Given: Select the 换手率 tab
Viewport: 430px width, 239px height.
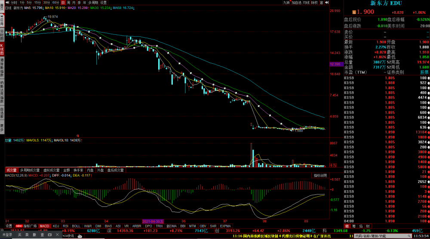Looking at the screenshot, I should pos(78,170).
